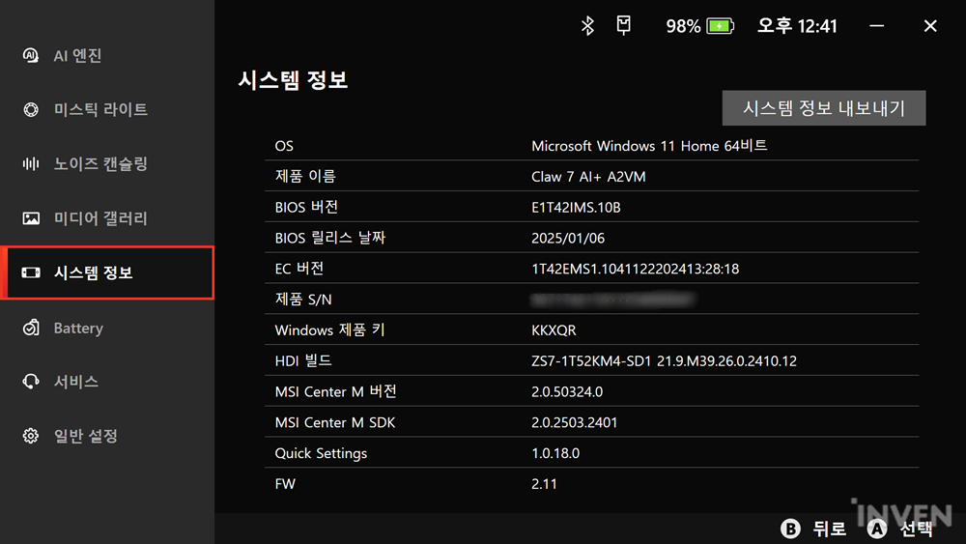
Task: Click 시스템 정보 내보내기 button
Action: (824, 108)
